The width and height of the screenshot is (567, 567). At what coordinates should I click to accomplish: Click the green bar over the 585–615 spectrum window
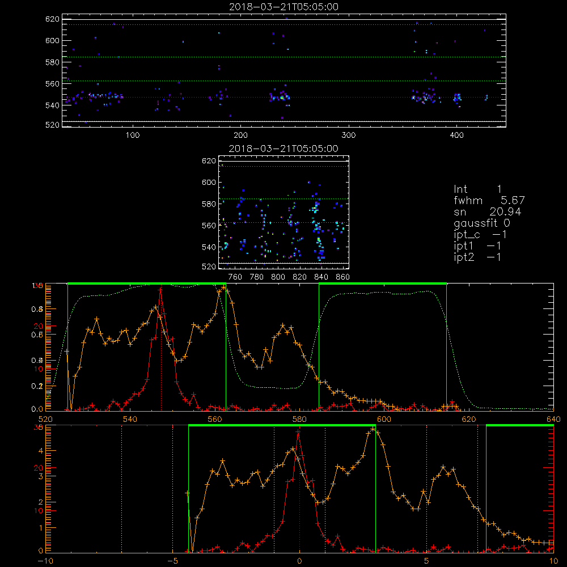pos(383,284)
